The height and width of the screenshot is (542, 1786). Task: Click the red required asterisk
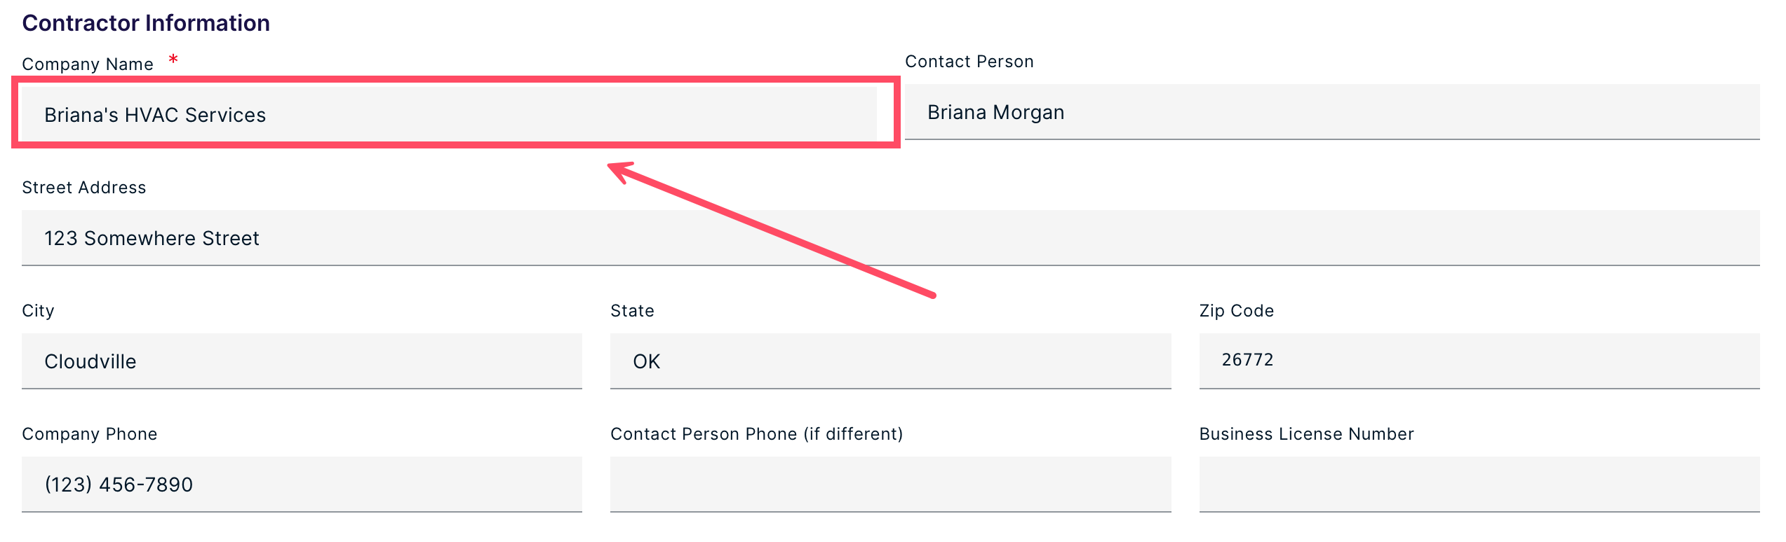(173, 60)
